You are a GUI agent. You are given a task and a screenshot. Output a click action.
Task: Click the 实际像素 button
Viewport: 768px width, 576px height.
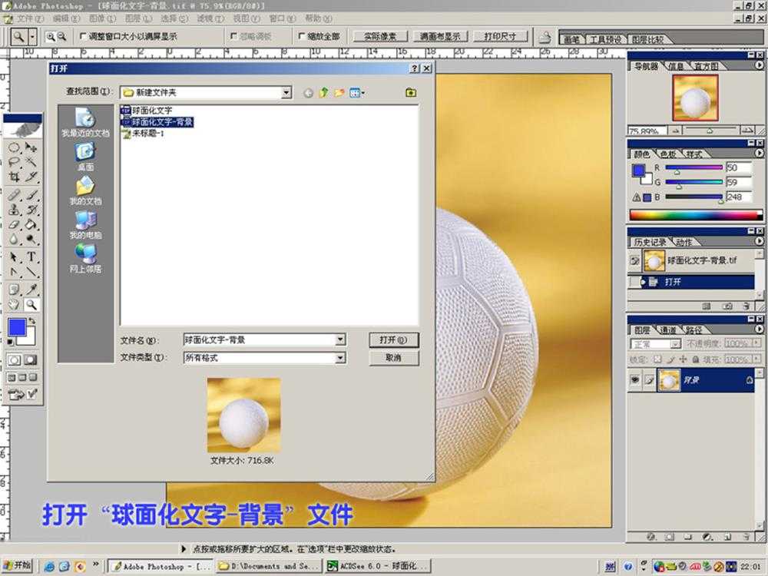tap(380, 36)
